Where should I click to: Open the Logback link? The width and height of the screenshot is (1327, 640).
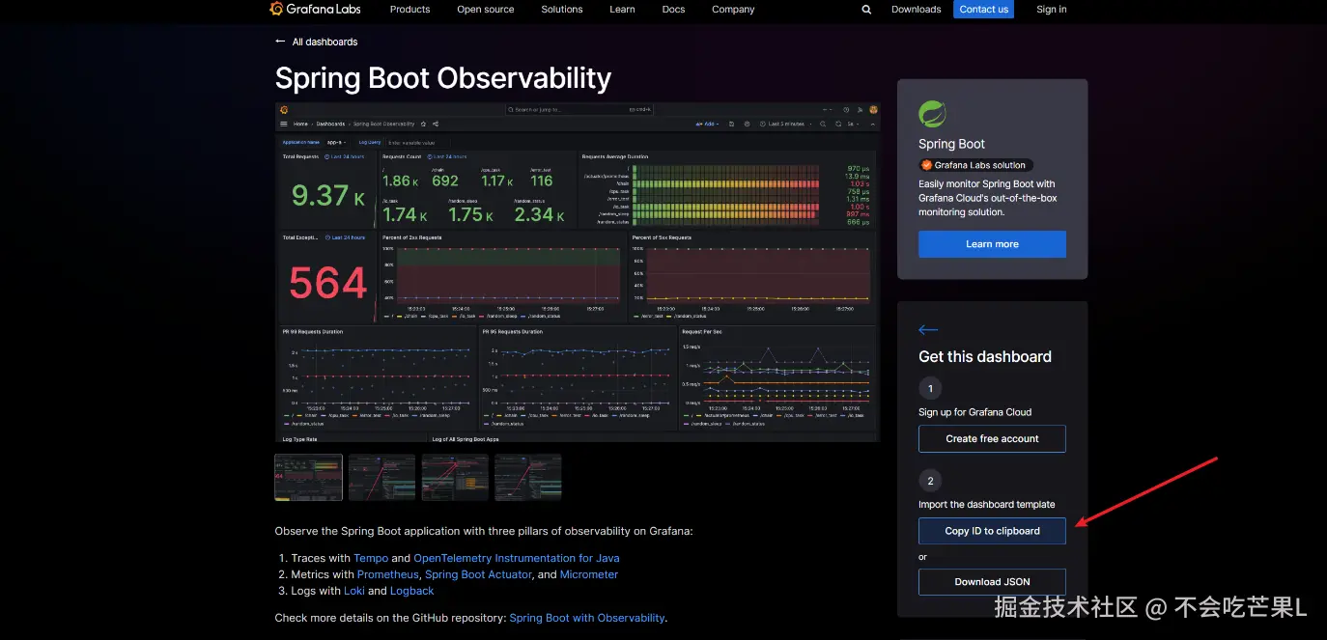coord(411,591)
